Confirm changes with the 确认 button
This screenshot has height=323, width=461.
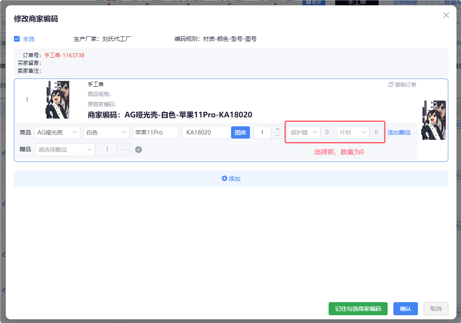pyautogui.click(x=405, y=309)
